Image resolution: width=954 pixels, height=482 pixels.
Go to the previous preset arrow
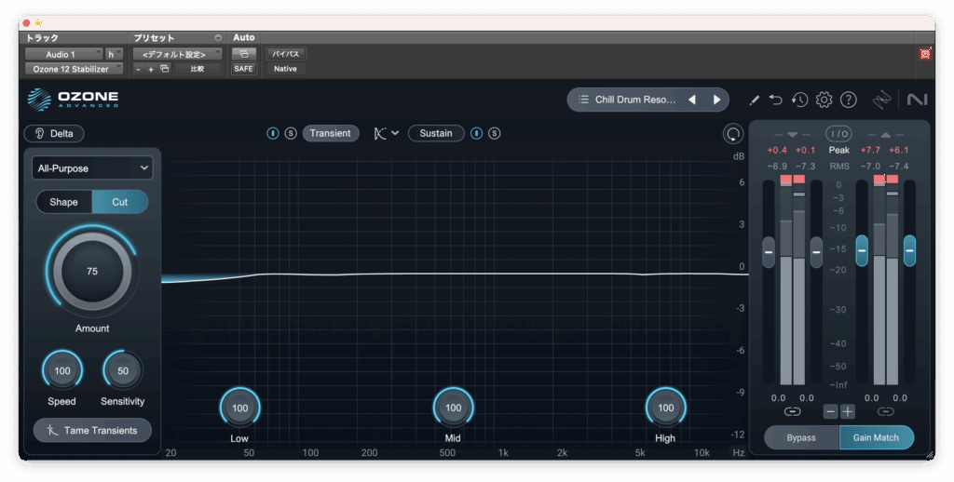click(692, 100)
